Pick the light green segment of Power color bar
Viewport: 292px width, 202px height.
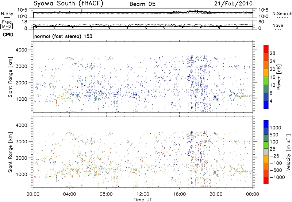click(266, 81)
